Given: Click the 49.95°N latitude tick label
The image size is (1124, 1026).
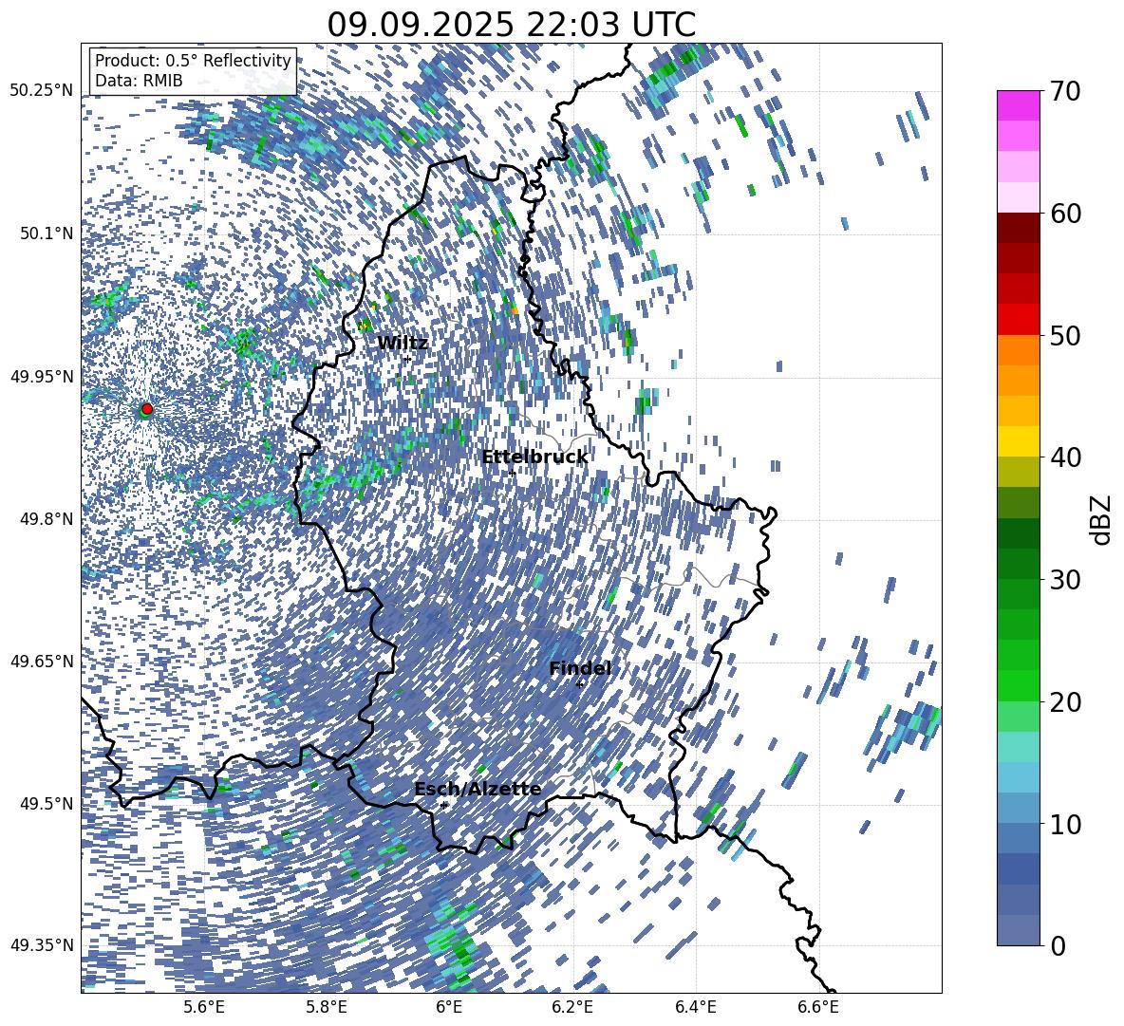Looking at the screenshot, I should click(x=42, y=376).
